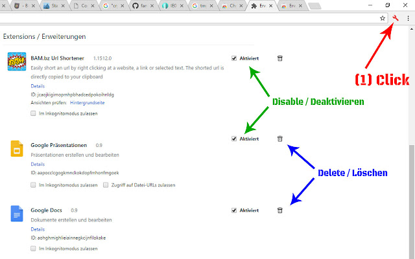This screenshot has width=415, height=259.
Task: Click version number 1.1512.0
Action: (102, 58)
